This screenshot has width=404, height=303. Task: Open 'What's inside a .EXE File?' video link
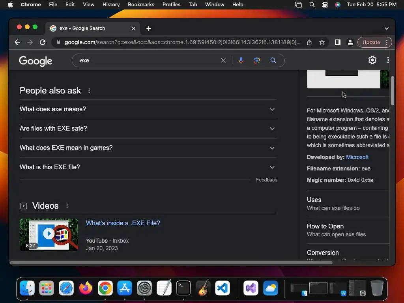click(123, 223)
